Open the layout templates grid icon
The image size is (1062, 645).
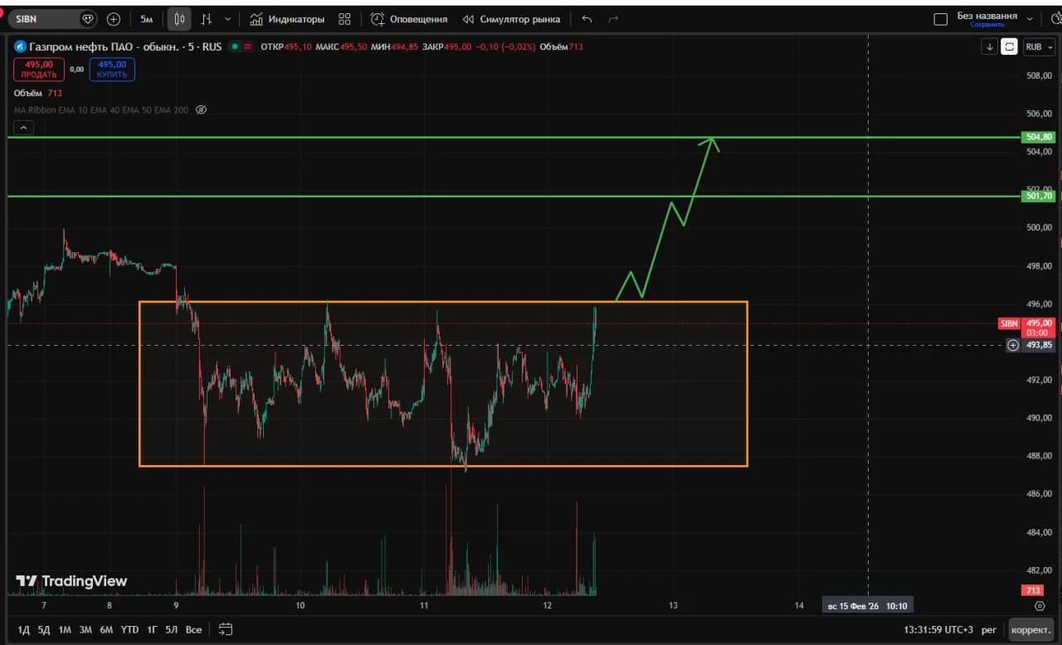345,19
